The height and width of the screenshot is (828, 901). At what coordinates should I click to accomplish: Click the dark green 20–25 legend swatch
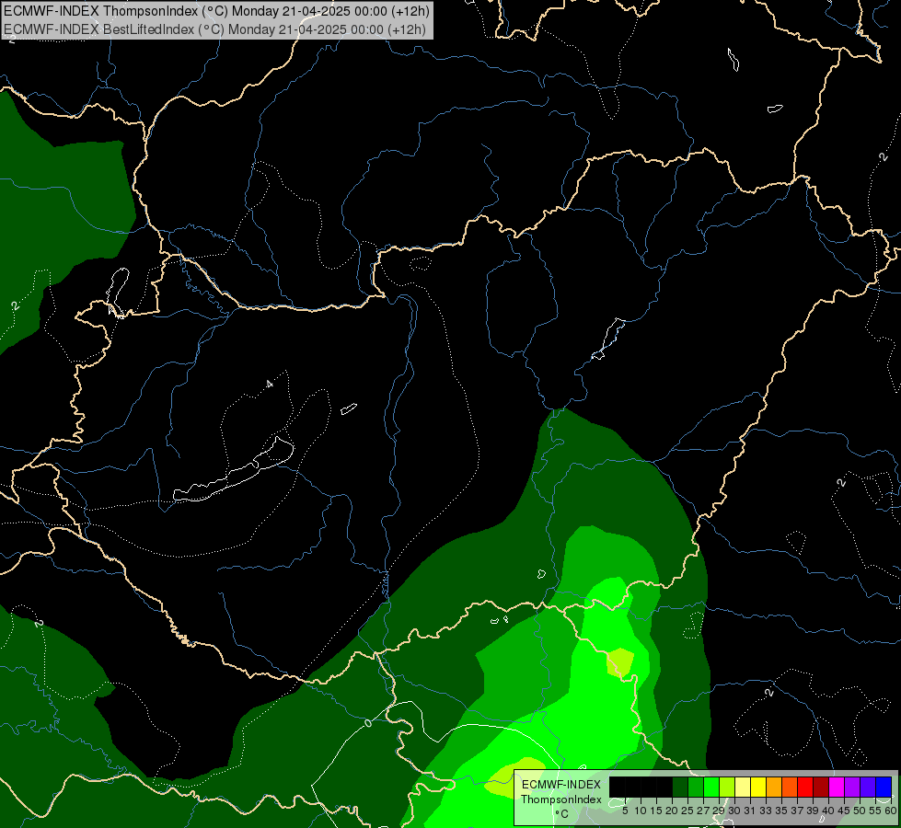(680, 787)
